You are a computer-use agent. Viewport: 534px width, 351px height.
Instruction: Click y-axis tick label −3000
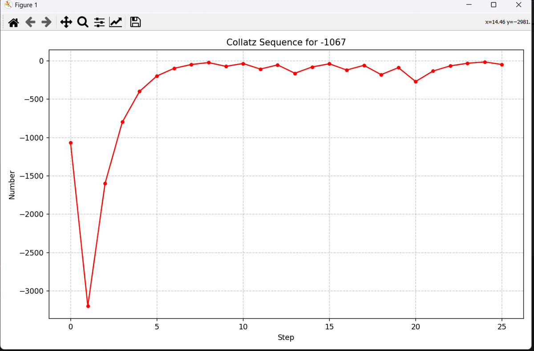(x=31, y=291)
